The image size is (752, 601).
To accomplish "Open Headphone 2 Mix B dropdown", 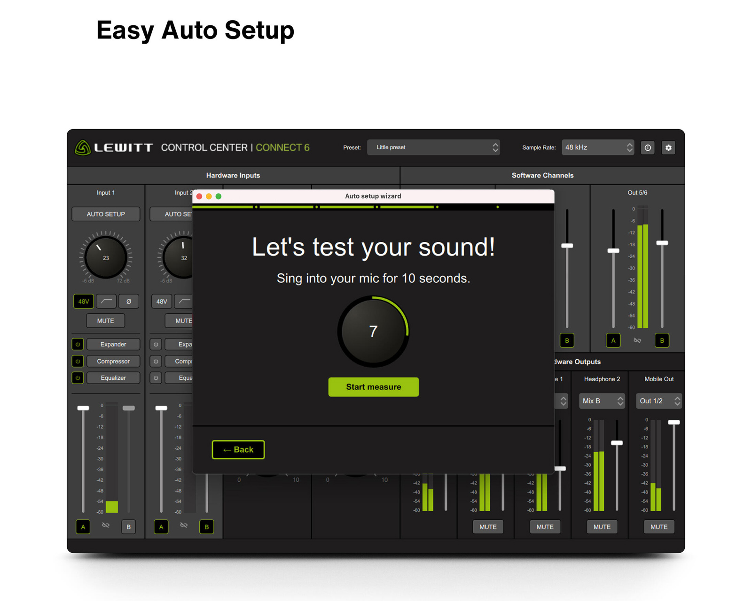I will pos(602,401).
